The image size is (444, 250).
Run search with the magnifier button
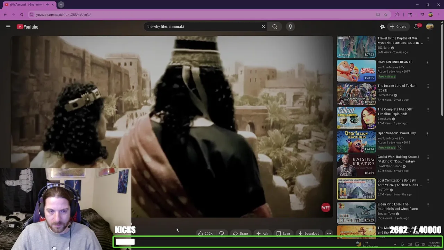tap(275, 26)
